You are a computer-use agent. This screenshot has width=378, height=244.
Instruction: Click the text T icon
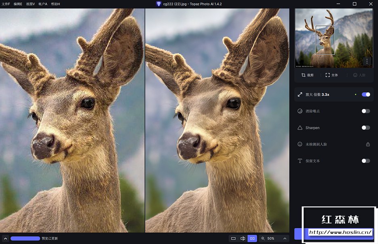click(300, 161)
